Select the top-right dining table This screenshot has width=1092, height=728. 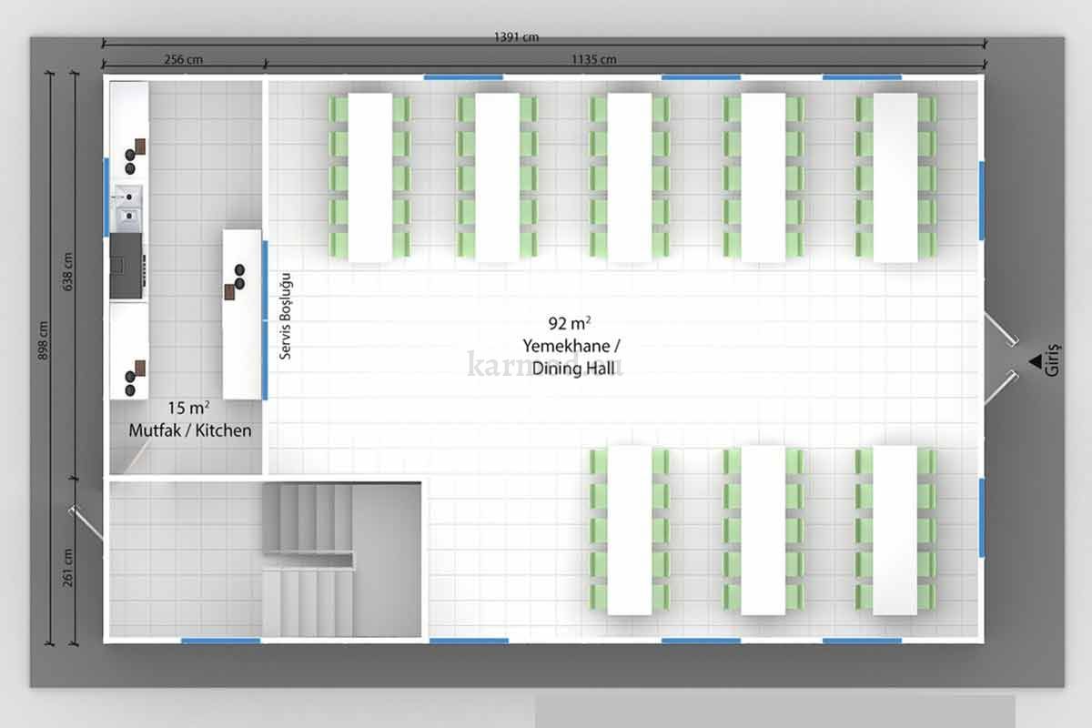895,177
